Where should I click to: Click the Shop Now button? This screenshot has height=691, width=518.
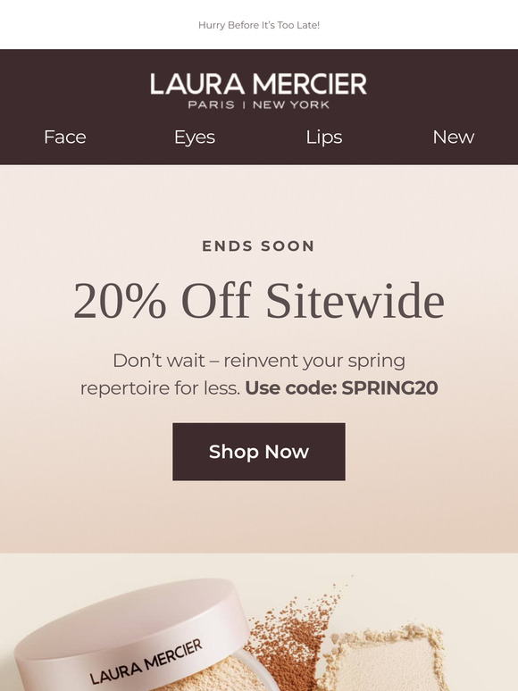(259, 452)
